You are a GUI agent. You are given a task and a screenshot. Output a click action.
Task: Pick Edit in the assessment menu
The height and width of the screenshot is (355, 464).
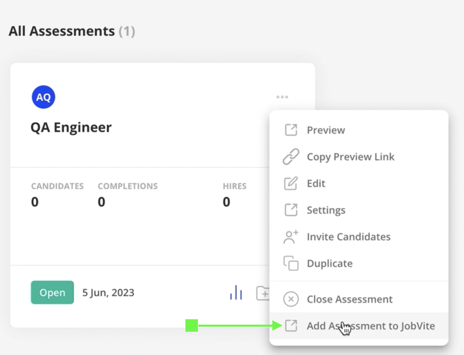(x=359, y=183)
